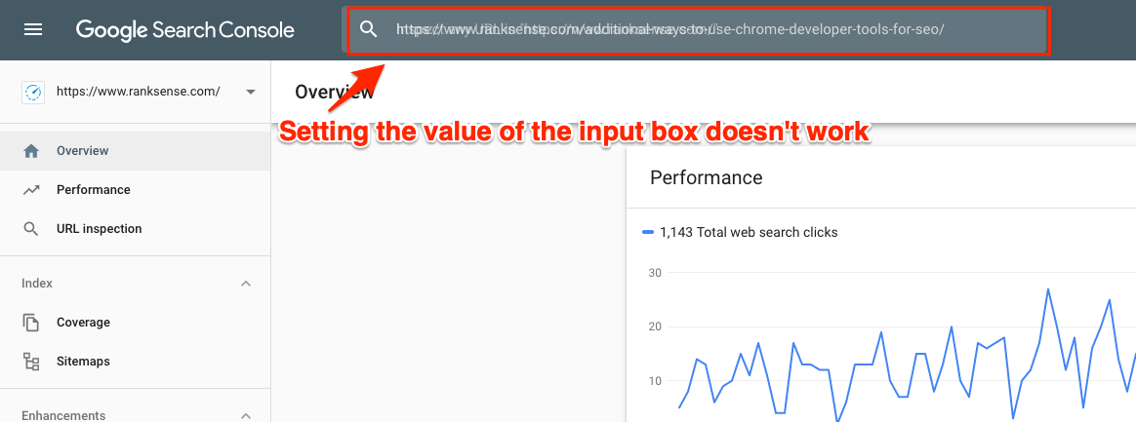Open URL inspection from the sidebar
Viewport: 1136px width, 422px height.
point(100,229)
